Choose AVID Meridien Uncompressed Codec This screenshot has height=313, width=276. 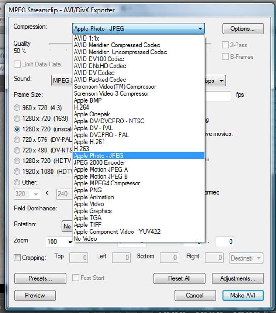(x=138, y=52)
